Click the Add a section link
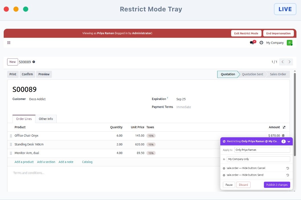The height and width of the screenshot is (200, 301). [x=46, y=162]
